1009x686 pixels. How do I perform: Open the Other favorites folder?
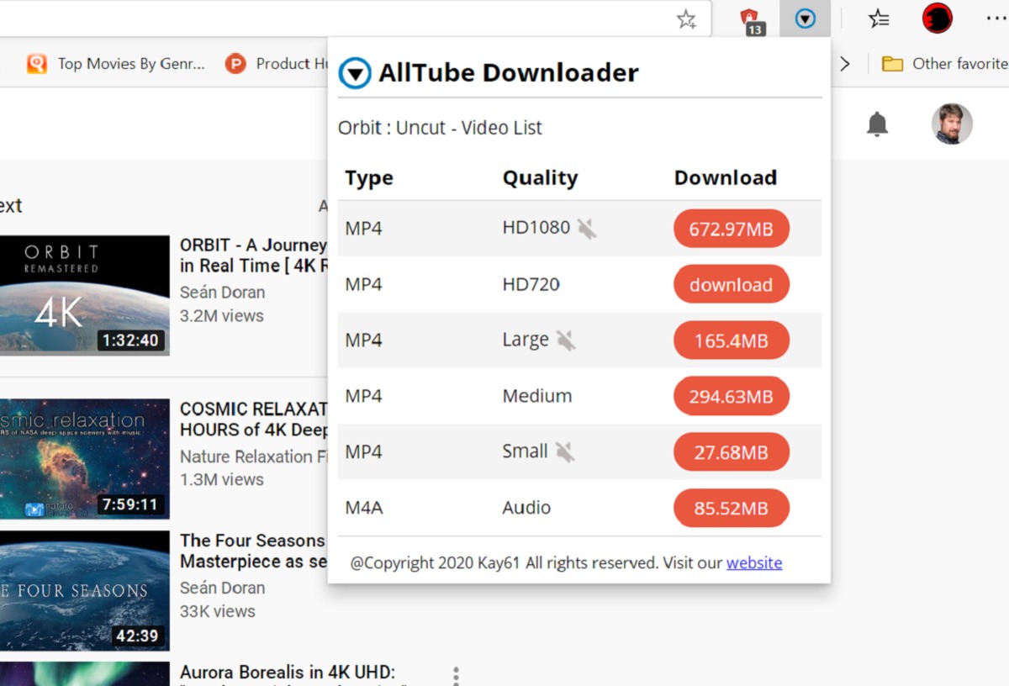tap(944, 64)
